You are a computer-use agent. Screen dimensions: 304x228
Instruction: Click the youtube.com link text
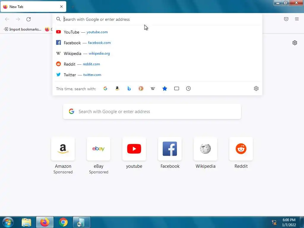tap(97, 32)
